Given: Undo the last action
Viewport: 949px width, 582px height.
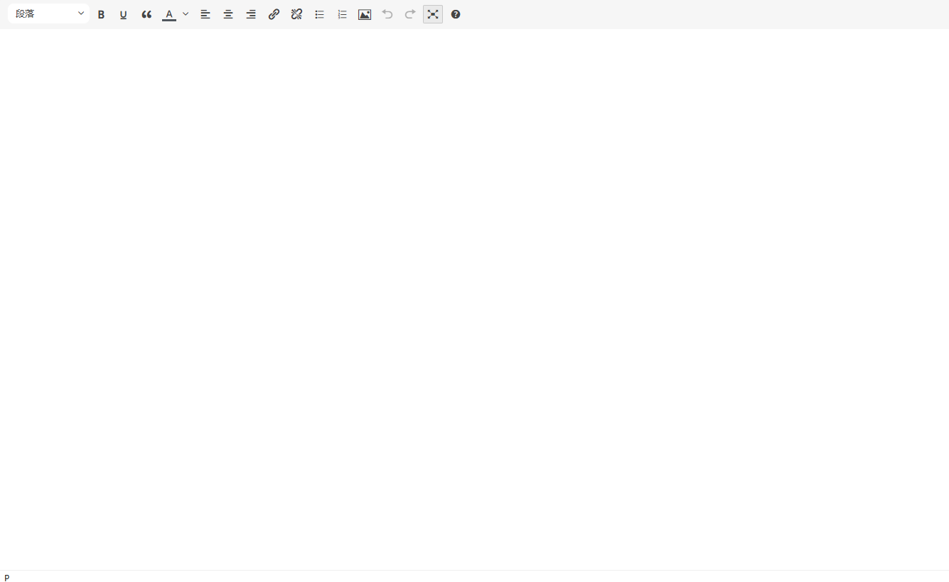Looking at the screenshot, I should pyautogui.click(x=387, y=14).
